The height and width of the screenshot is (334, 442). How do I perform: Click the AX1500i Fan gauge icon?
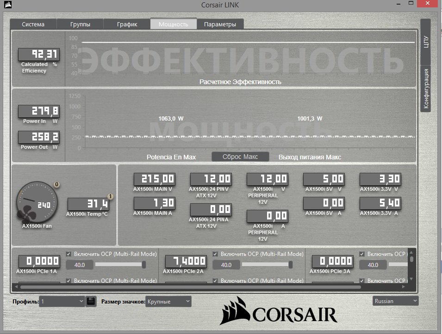(x=37, y=201)
